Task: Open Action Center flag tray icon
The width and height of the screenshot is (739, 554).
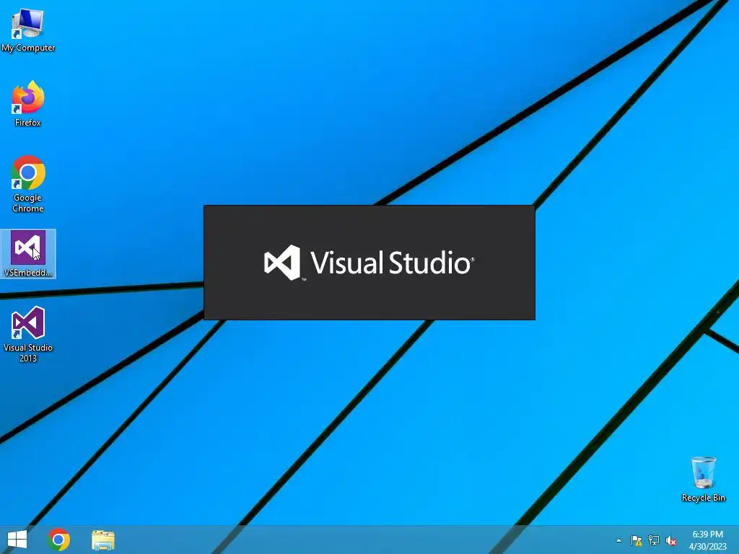Action: pyautogui.click(x=637, y=540)
